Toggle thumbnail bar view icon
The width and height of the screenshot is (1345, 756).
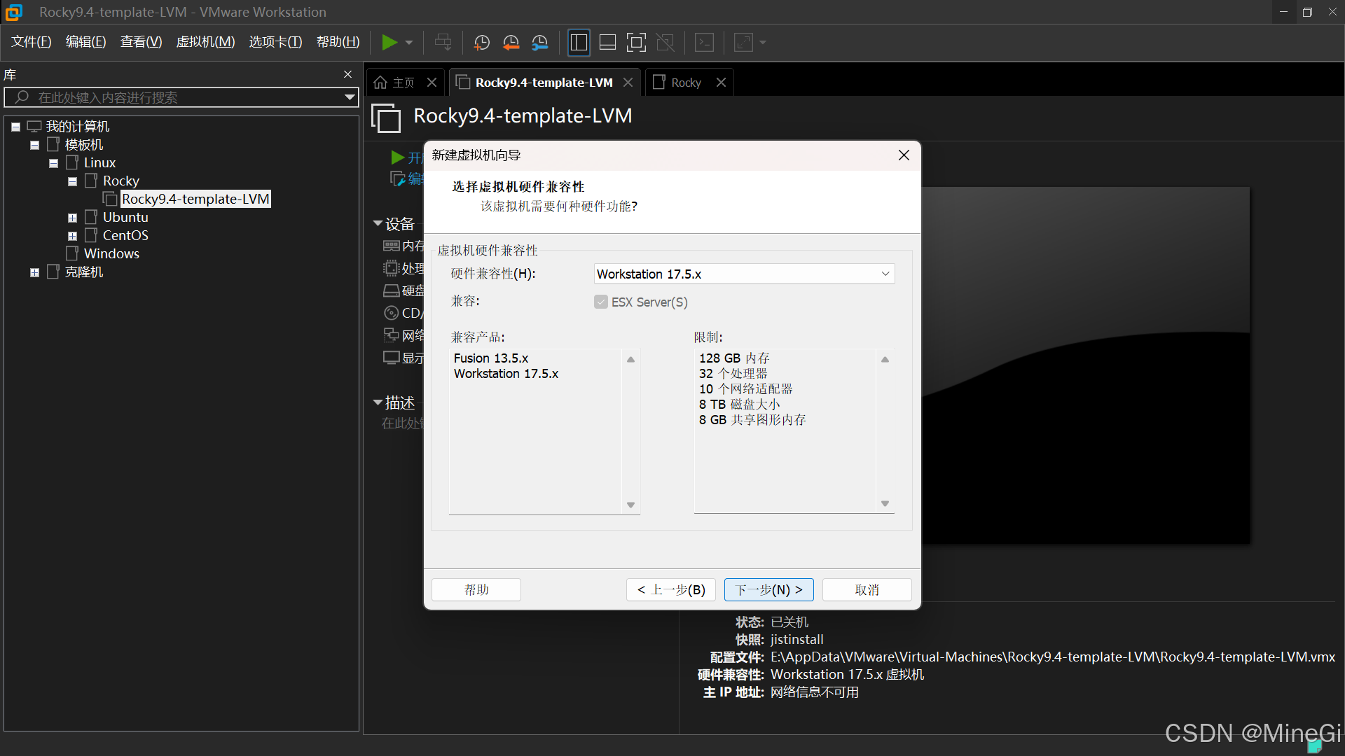click(x=607, y=43)
